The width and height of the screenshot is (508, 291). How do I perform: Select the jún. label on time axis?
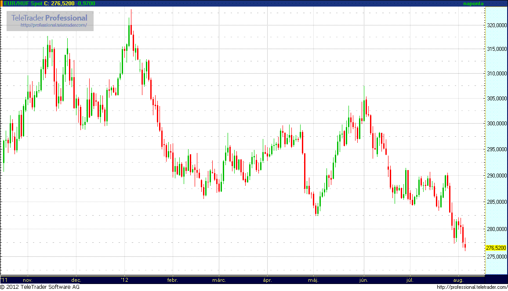click(x=363, y=280)
